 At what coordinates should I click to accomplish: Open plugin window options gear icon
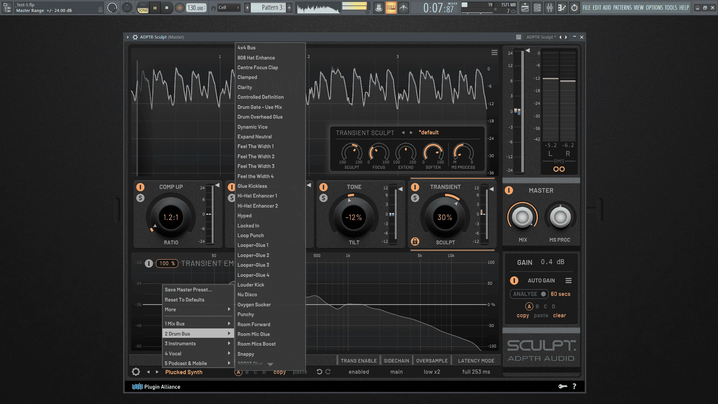(x=135, y=37)
